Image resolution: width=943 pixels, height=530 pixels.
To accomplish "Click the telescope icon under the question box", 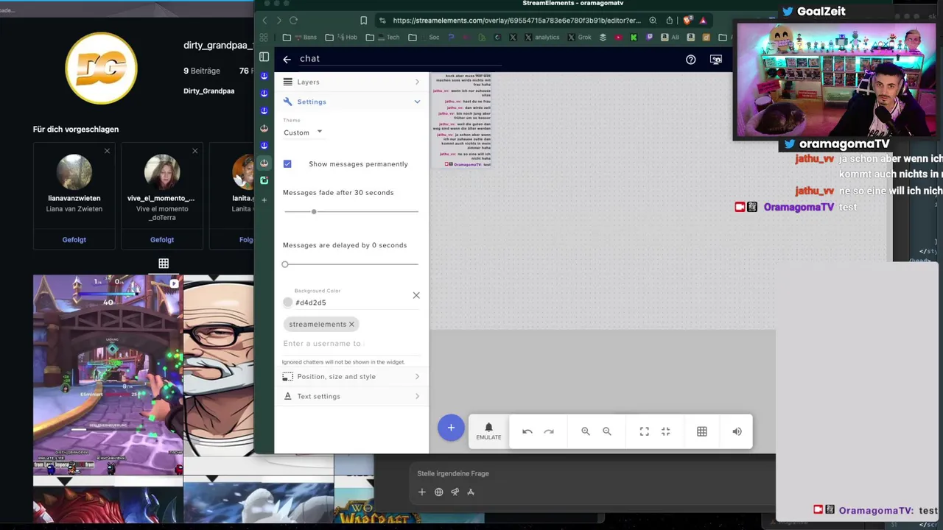I will [455, 492].
